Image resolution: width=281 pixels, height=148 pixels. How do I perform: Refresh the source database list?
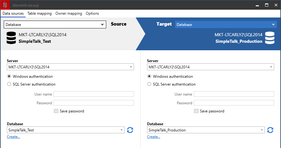[130, 130]
